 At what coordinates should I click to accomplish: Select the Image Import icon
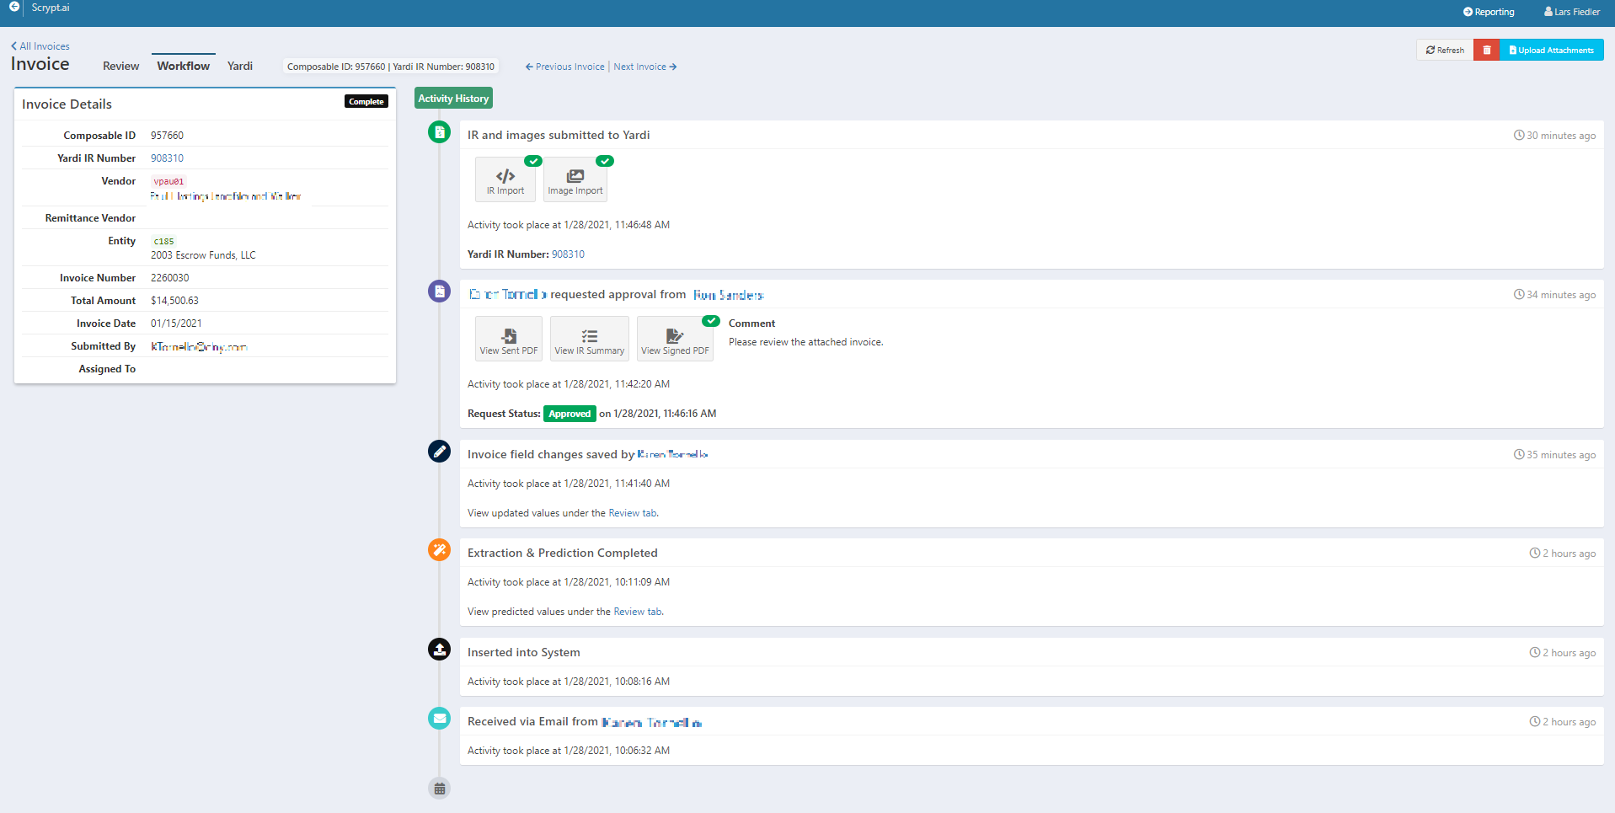[575, 179]
